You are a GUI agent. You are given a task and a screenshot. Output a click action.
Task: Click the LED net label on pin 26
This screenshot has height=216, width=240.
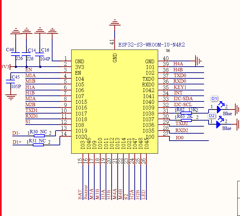click(143, 195)
